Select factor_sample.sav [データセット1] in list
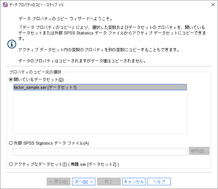Viewport: 218px width, 189px height. point(100,87)
